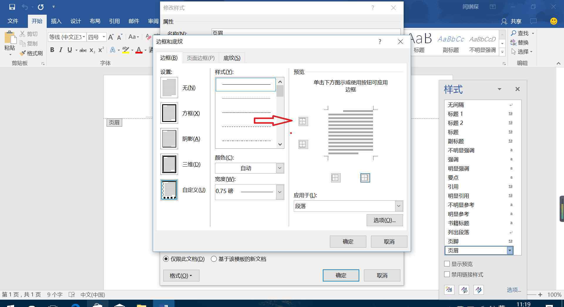Shrink font size button
The height and width of the screenshot is (307, 564).
(120, 37)
